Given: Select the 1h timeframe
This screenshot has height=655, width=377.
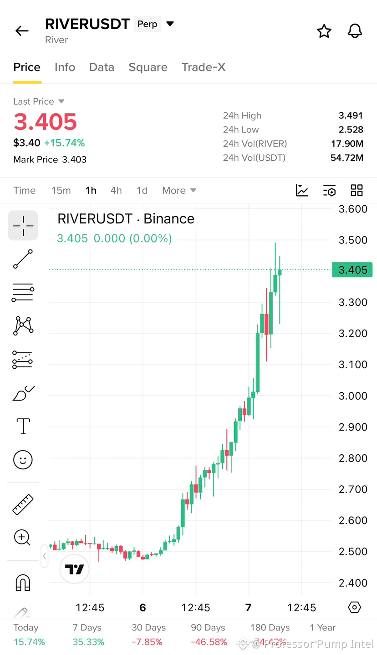Looking at the screenshot, I should point(91,190).
